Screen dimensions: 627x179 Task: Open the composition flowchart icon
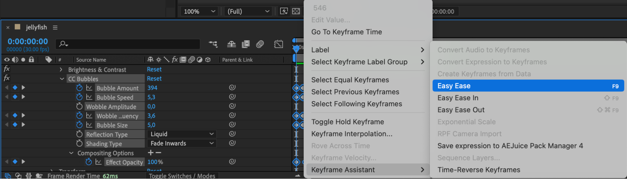[x=213, y=44]
